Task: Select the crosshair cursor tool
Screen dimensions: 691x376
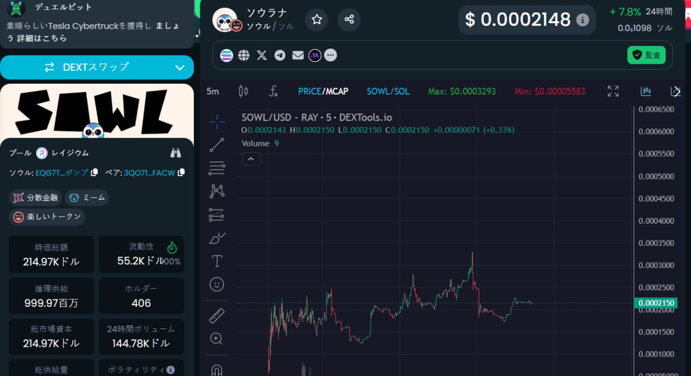Action: tap(217, 122)
